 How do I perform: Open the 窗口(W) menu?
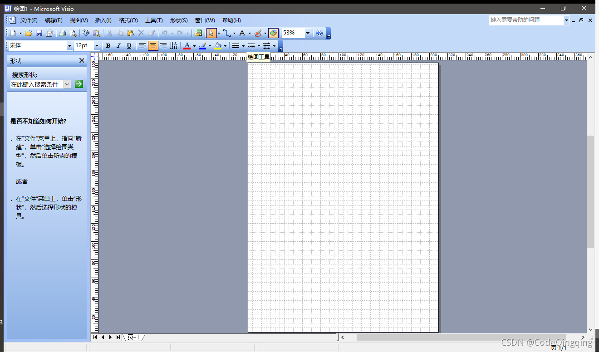(x=205, y=20)
